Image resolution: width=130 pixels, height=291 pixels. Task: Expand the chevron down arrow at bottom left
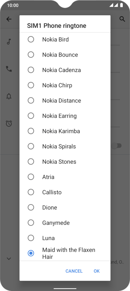9,259
